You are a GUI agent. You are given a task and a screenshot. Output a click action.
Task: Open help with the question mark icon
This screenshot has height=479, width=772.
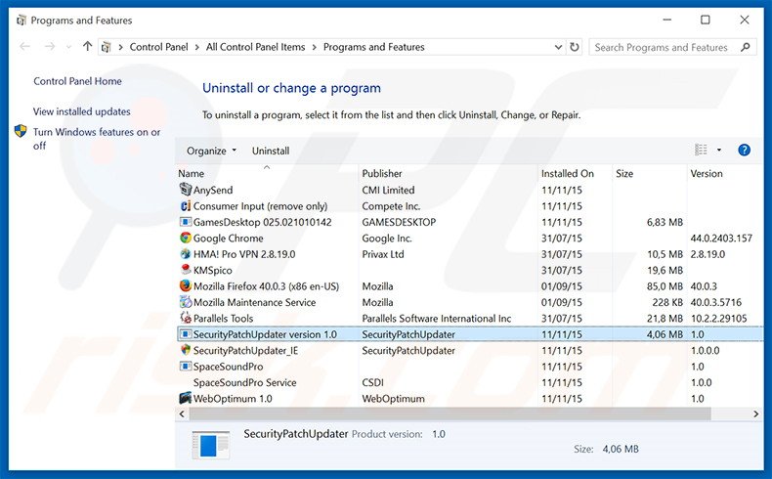click(744, 151)
